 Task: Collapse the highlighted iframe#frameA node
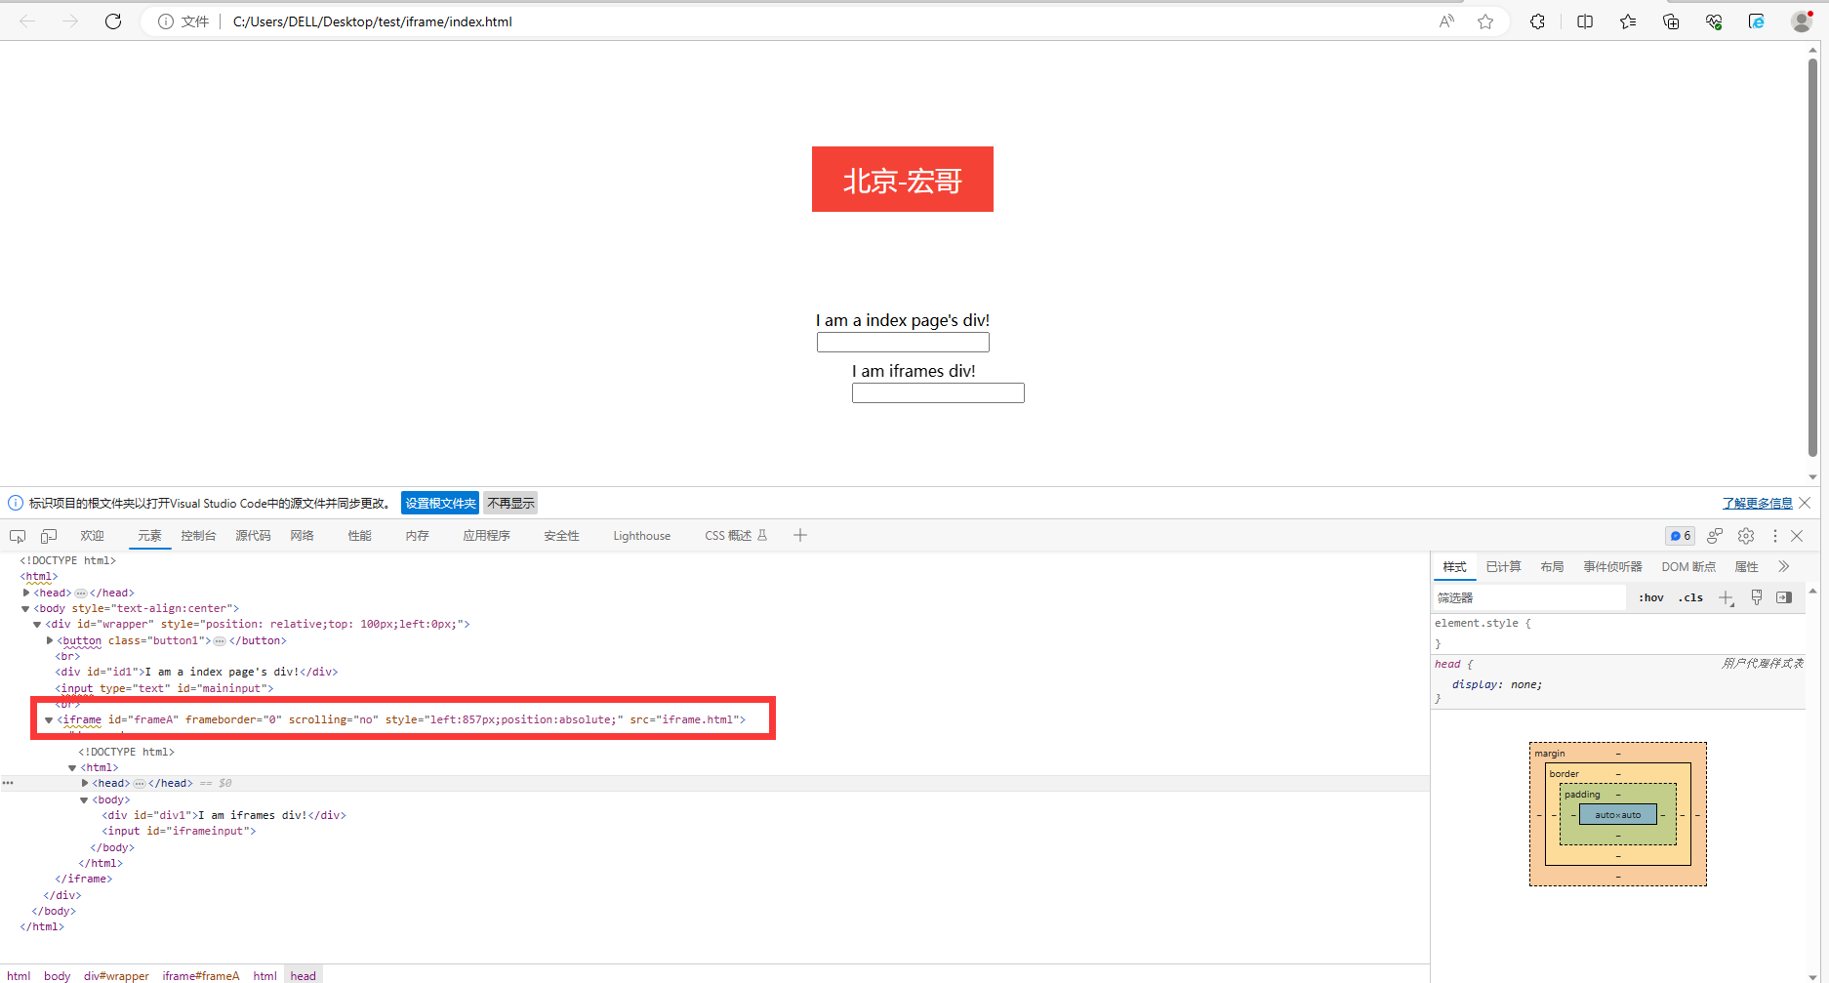point(49,719)
